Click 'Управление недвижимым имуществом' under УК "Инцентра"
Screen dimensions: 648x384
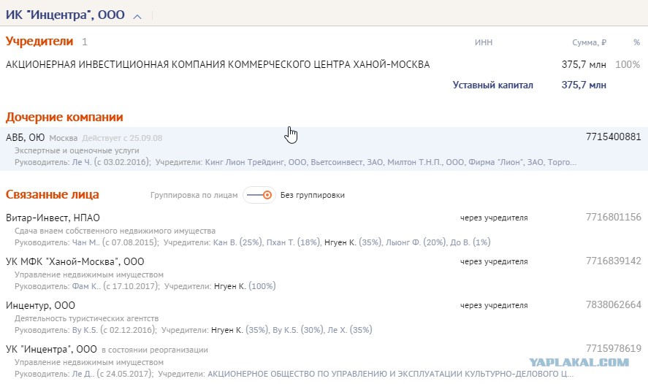pos(89,363)
